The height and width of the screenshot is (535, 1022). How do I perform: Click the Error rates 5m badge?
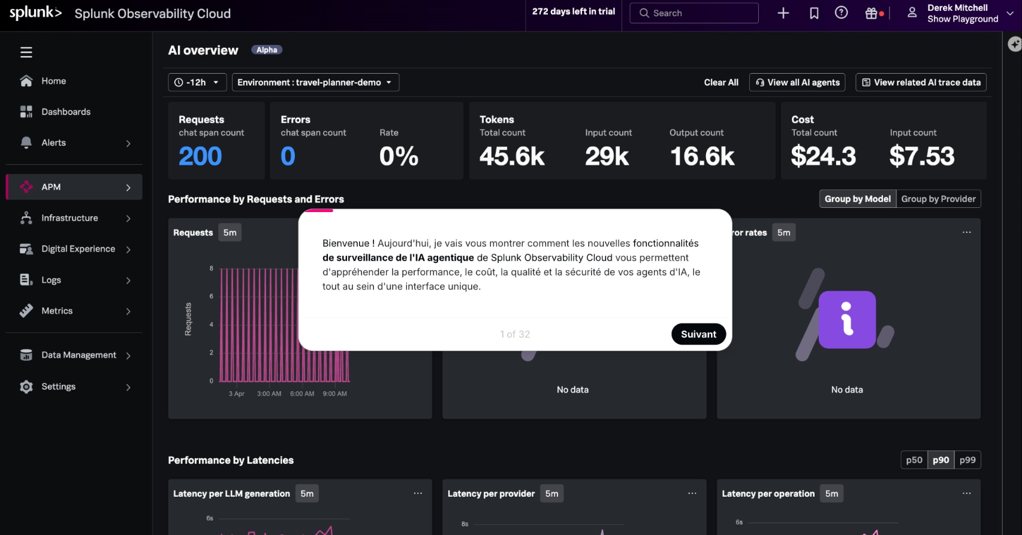point(784,232)
